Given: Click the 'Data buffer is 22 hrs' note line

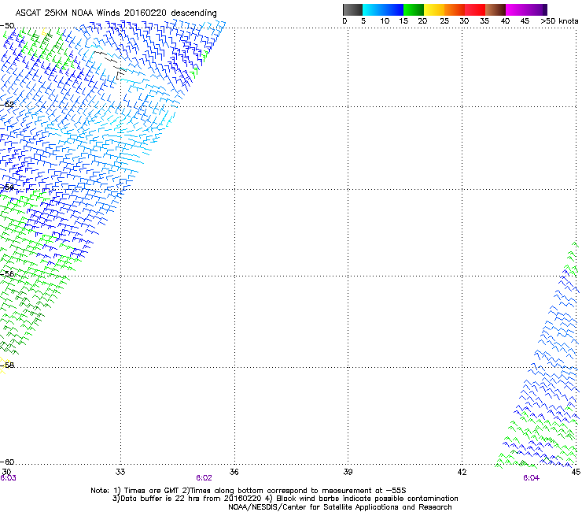Looking at the screenshot, I should click(x=285, y=499).
